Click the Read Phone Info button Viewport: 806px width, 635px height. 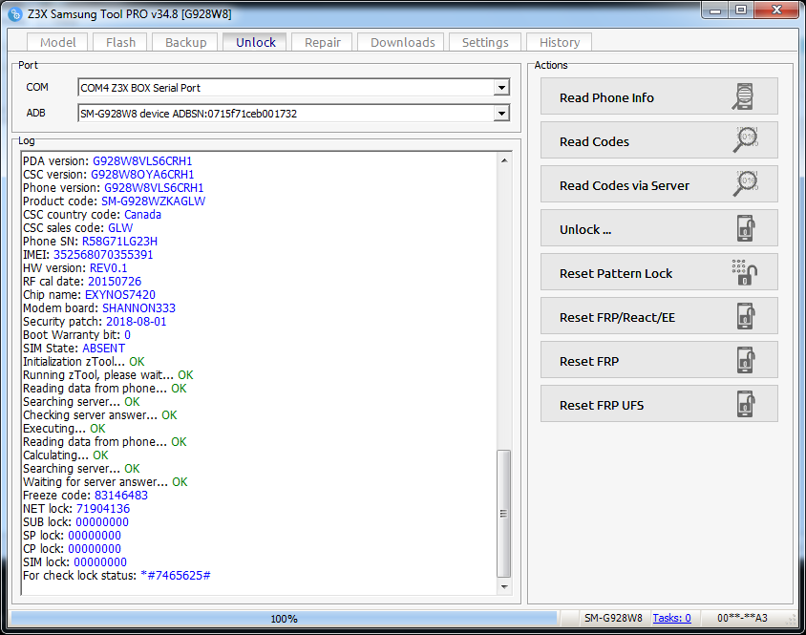pos(659,96)
